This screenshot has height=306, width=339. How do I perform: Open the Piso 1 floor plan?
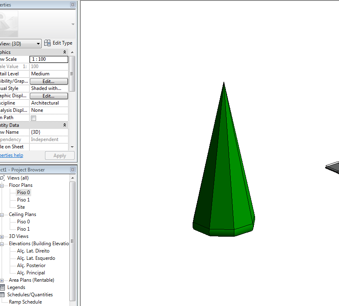point(24,200)
